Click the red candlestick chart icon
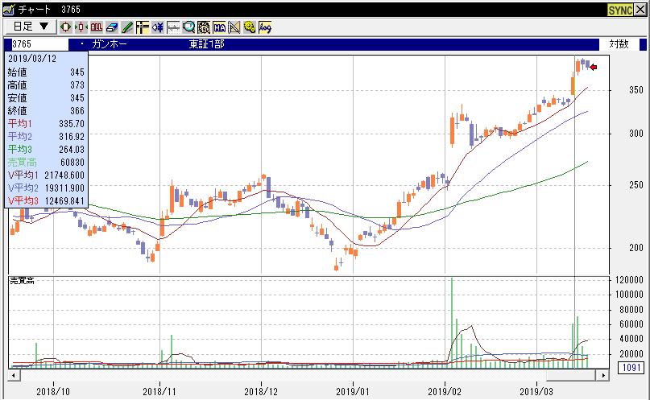The width and height of the screenshot is (650, 400). click(x=66, y=27)
